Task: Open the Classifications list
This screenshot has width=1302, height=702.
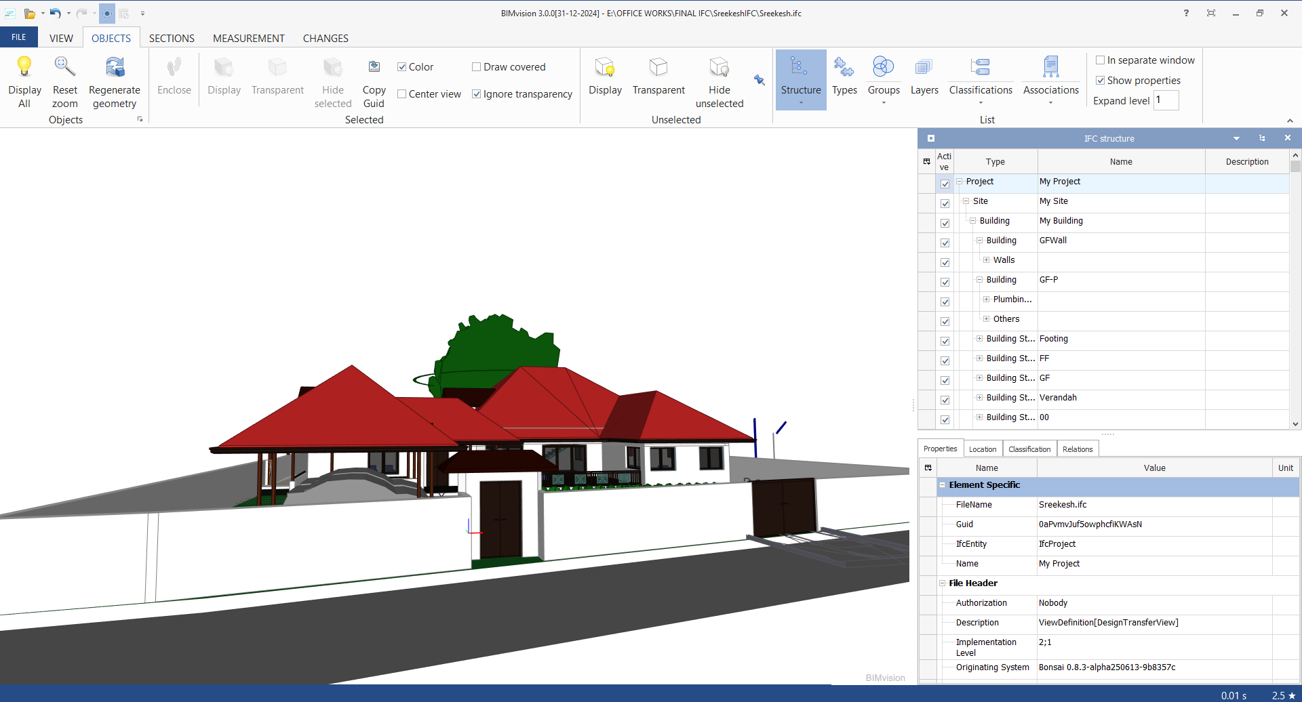Action: coord(981,75)
